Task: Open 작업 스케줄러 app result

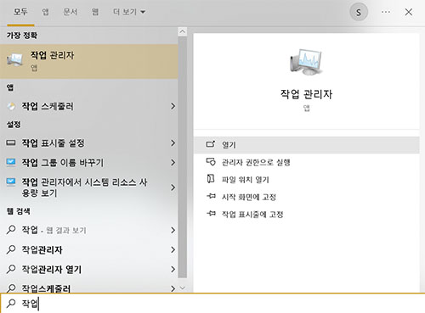Action: [89, 106]
